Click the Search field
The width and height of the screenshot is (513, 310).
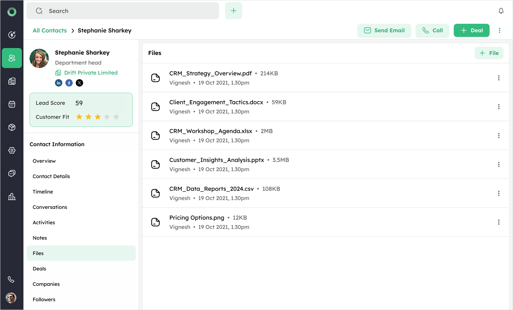click(x=128, y=11)
